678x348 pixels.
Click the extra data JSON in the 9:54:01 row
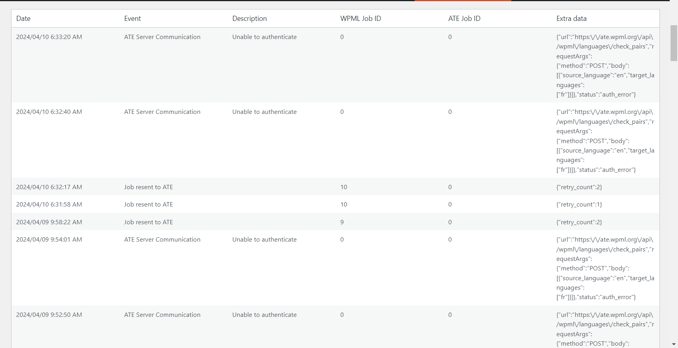(605, 268)
